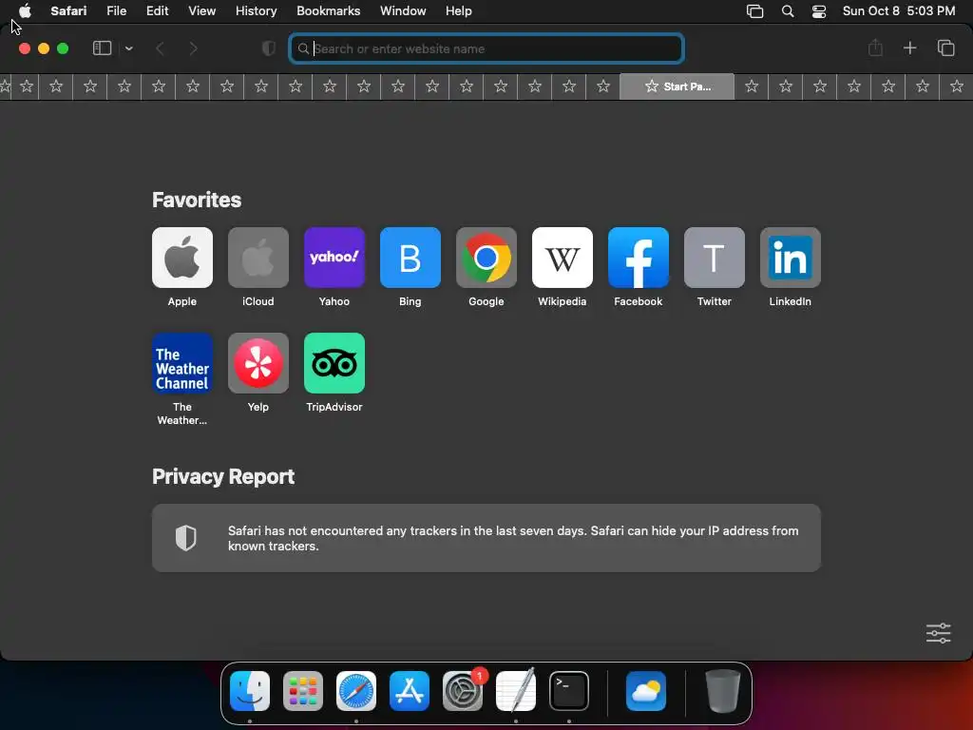Open Spotlight search in menu bar
Viewport: 973px width, 730px height.
[x=788, y=11]
